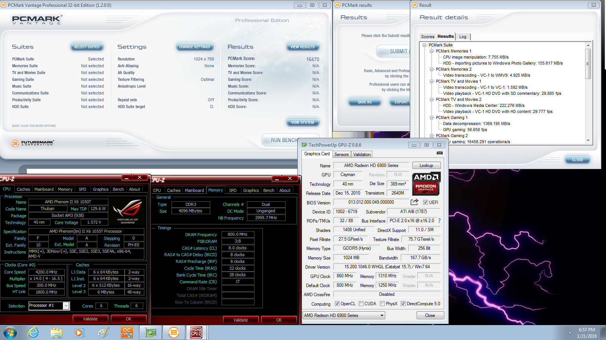Select 'Data decompression: 1369.195 MB/s' row

point(476,124)
